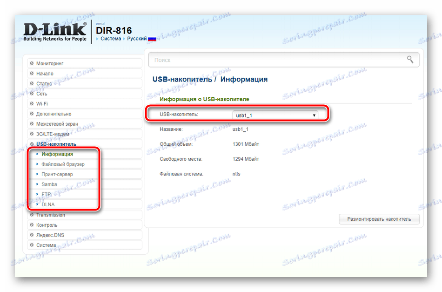Go to Начало page
Screen dimensions: 442x292
click(85, 74)
